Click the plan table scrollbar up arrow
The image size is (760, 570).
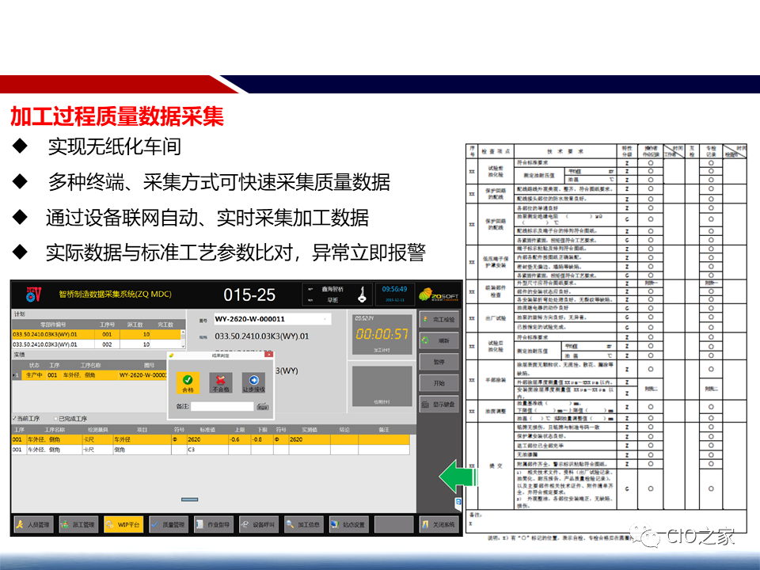click(x=183, y=332)
